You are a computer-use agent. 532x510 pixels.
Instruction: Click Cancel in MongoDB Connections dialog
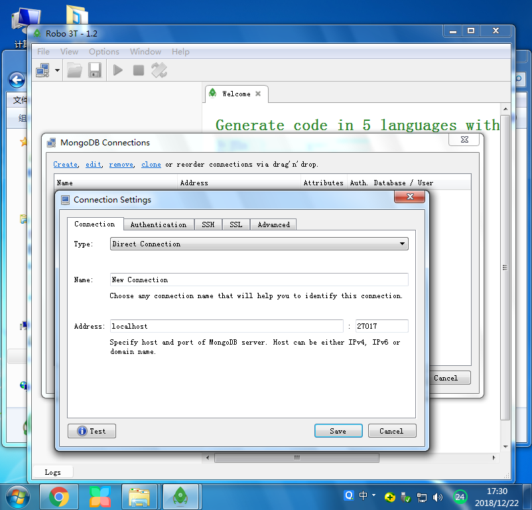(449, 378)
